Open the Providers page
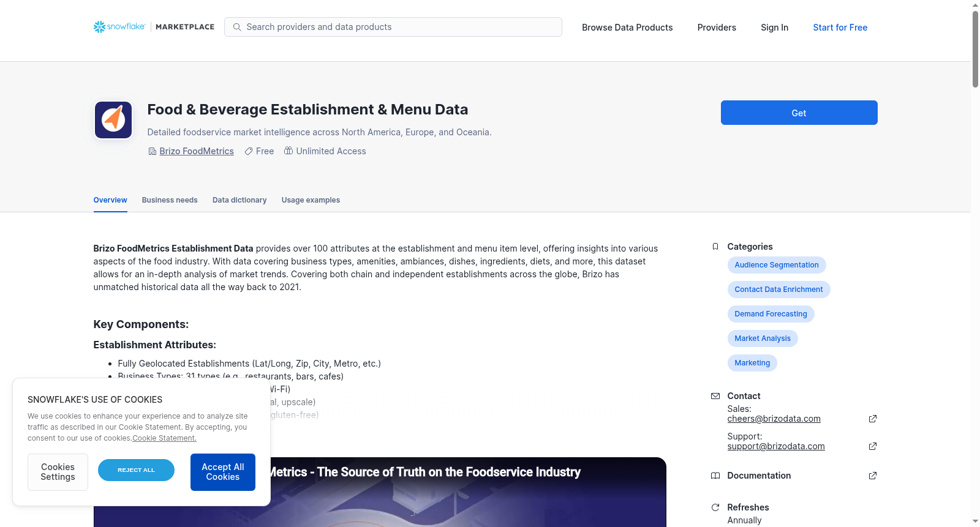 [x=717, y=28]
